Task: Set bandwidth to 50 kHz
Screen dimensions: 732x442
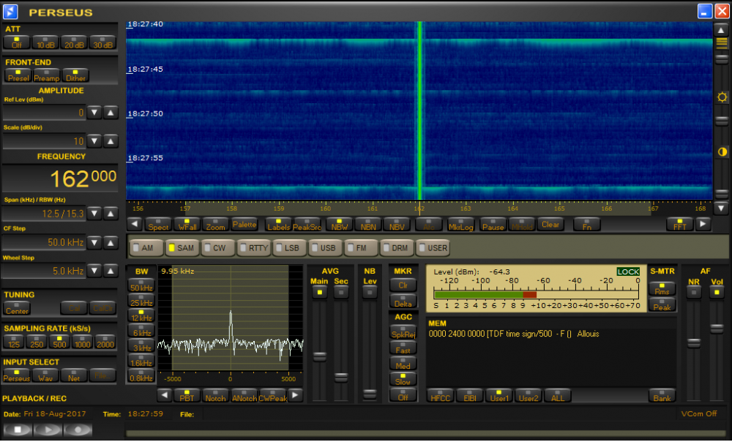Action: [x=141, y=285]
